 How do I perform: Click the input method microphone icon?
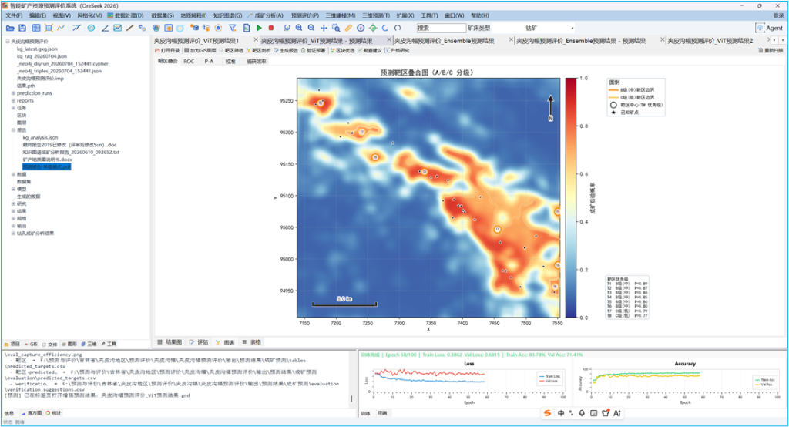click(x=582, y=413)
